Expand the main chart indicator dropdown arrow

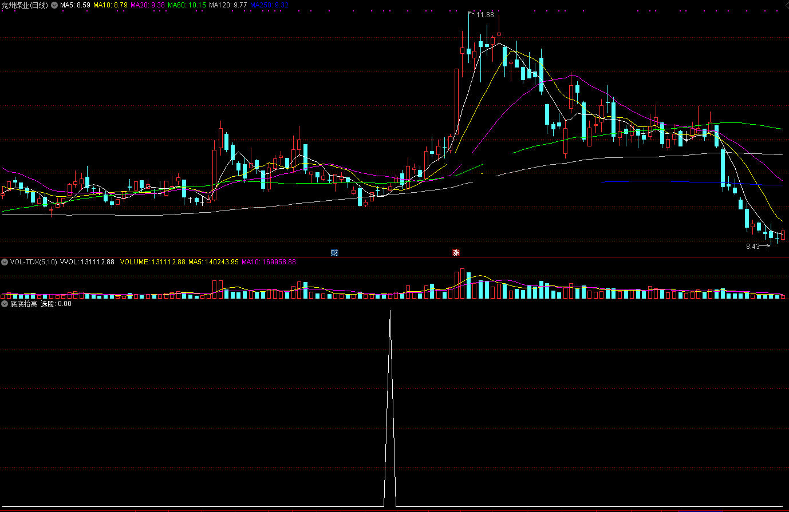54,5
